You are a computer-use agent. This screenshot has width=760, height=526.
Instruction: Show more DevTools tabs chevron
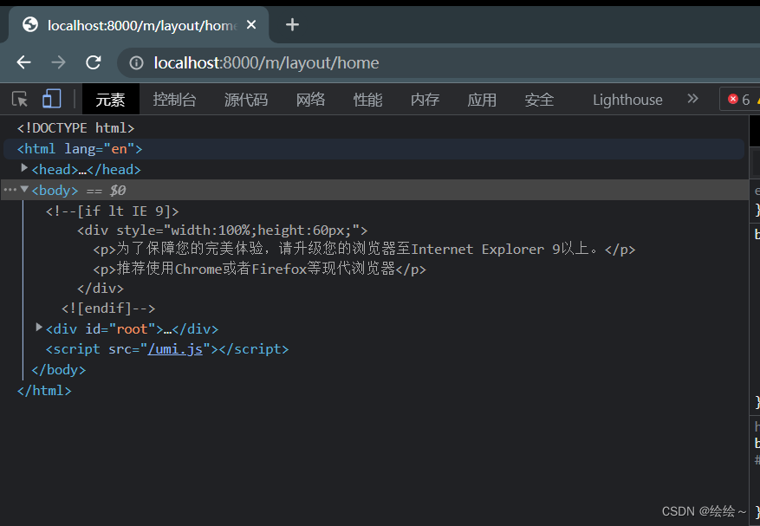click(692, 99)
